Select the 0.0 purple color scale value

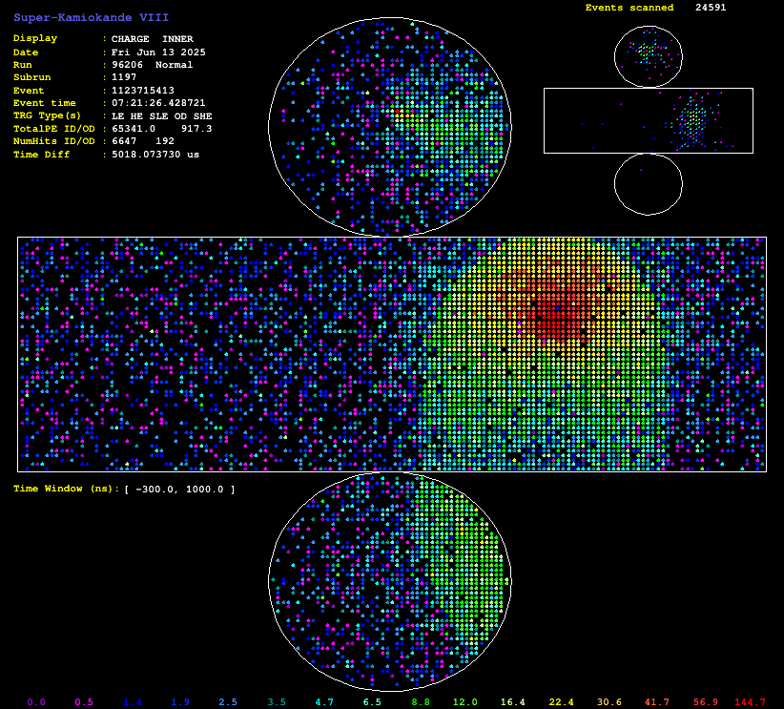pos(36,702)
